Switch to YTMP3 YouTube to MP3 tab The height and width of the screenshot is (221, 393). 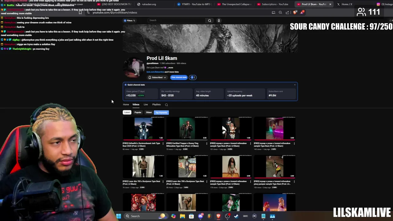point(194,4)
